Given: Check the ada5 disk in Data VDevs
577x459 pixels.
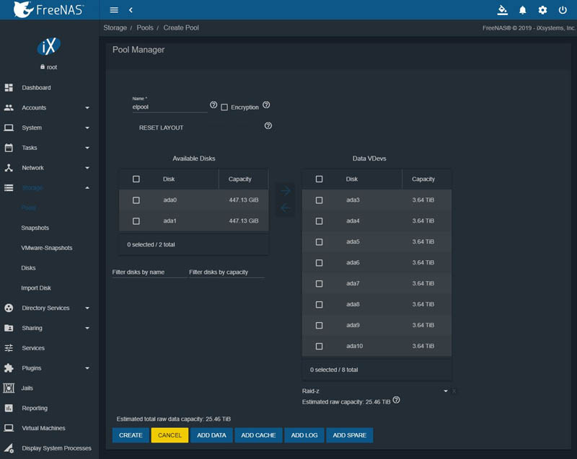Looking at the screenshot, I should click(320, 242).
